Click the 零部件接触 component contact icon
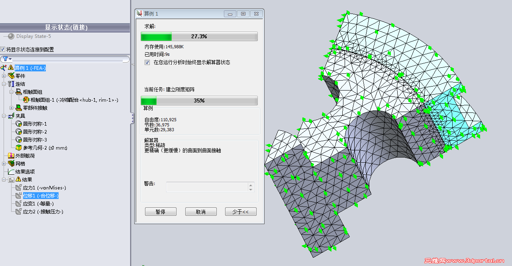This screenshot has width=512, height=266. [19, 108]
